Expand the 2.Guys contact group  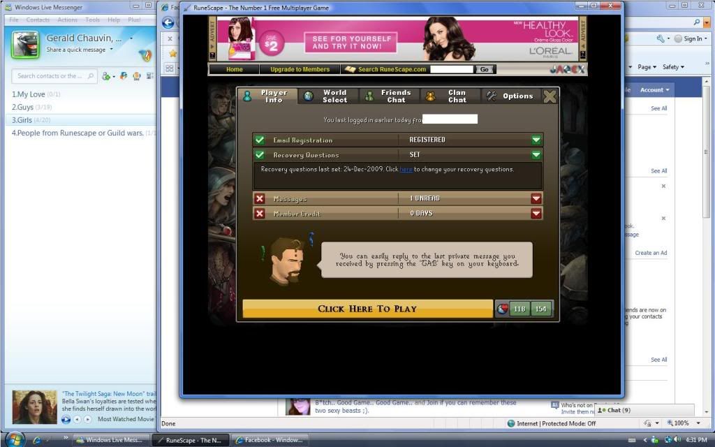(x=32, y=107)
